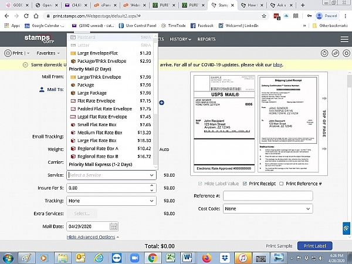Click the contacts icon beside Mail To
This screenshot has height=264, width=352.
coord(42,90)
